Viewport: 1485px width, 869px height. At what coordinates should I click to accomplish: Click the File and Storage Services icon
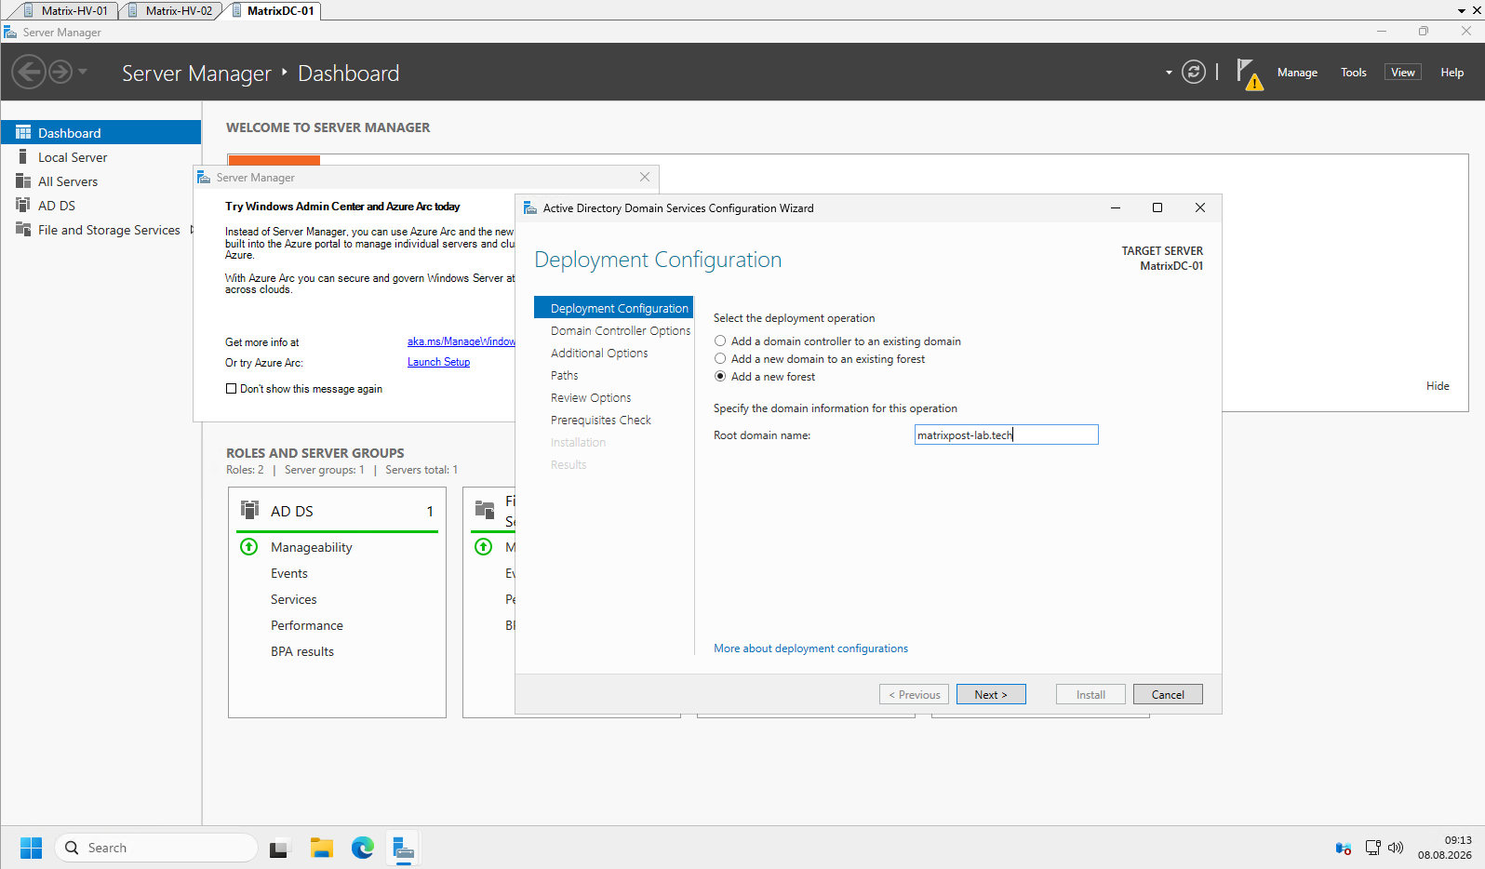(x=23, y=229)
